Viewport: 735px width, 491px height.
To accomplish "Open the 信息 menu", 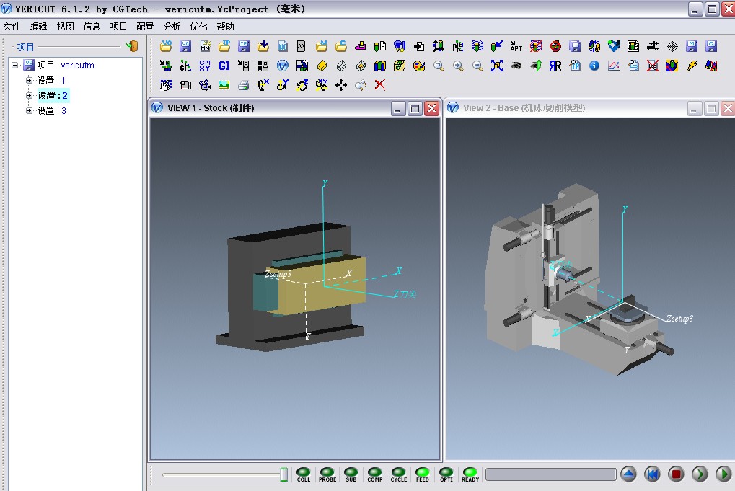I will coord(92,26).
